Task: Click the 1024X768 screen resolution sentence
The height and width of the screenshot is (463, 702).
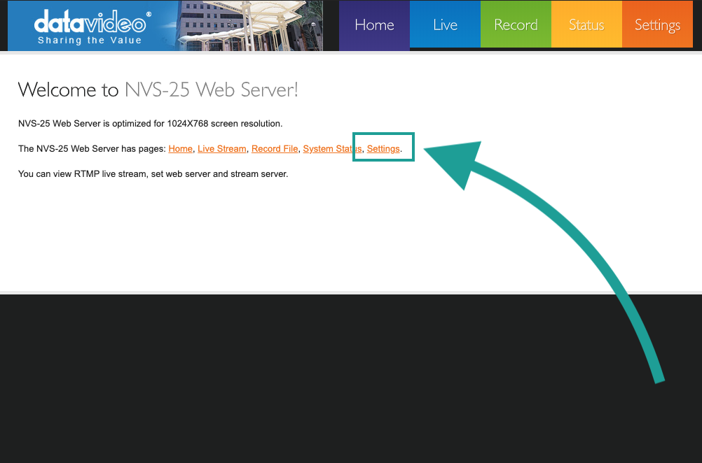Action: [150, 124]
